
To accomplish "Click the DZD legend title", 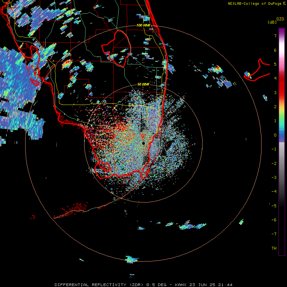I will point(280,19).
